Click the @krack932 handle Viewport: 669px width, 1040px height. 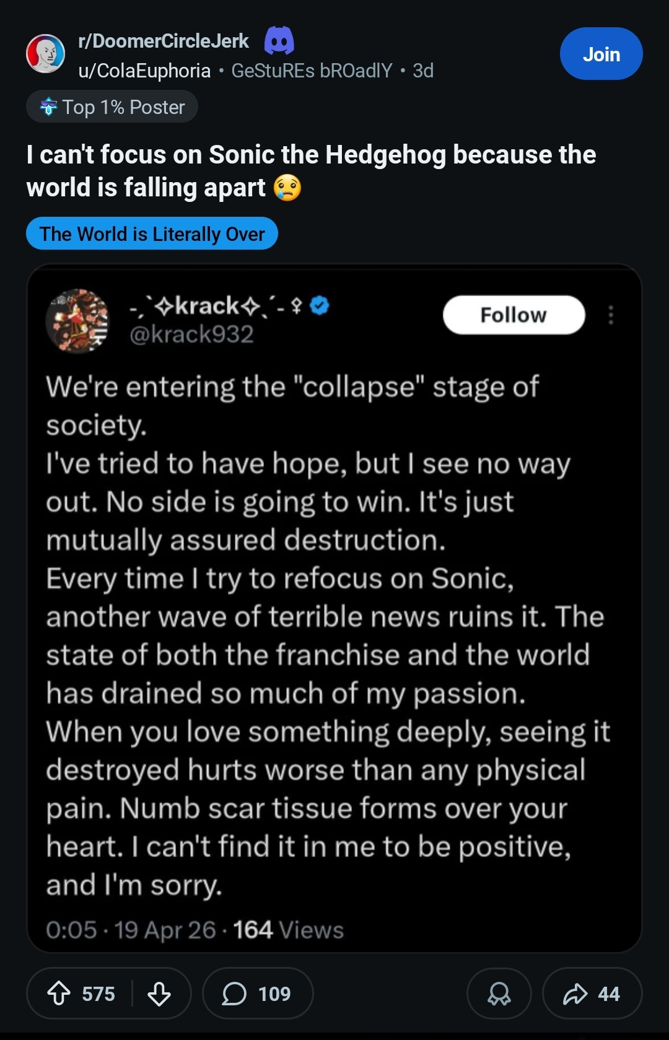191,334
